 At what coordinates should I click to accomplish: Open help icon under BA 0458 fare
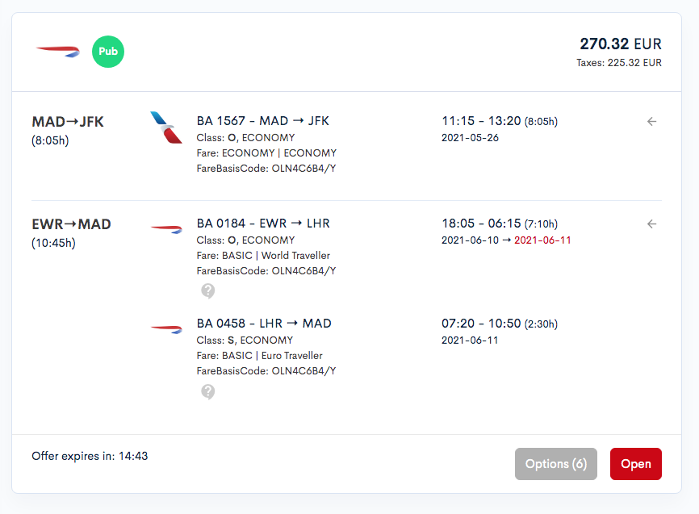pos(207,391)
